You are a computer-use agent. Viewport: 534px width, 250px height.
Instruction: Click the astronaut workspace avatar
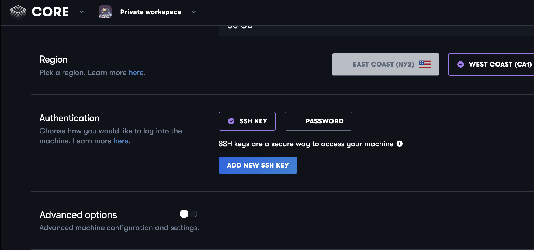click(x=105, y=12)
